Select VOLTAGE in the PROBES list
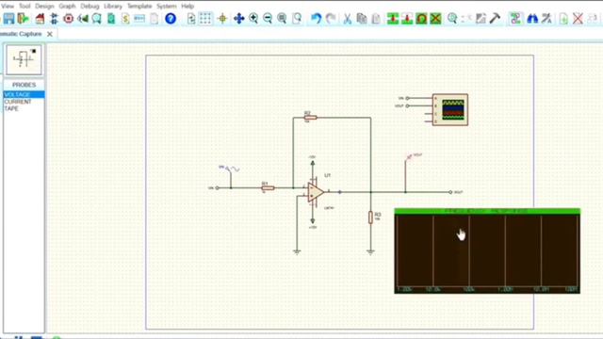 pos(24,94)
